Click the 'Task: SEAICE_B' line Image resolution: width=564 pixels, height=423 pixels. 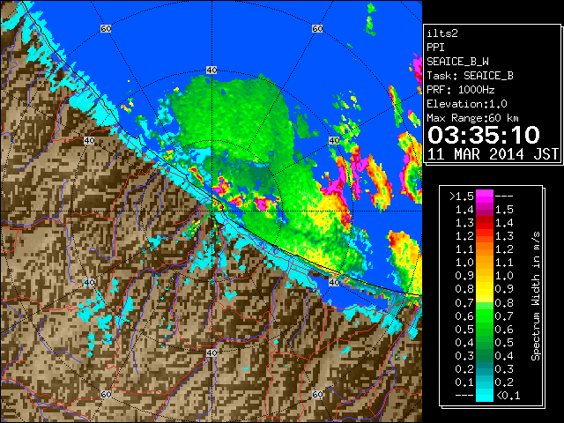coord(470,76)
